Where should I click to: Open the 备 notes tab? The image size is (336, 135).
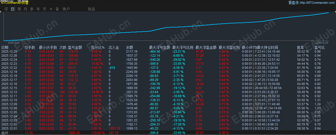pyautogui.click(x=57, y=9)
